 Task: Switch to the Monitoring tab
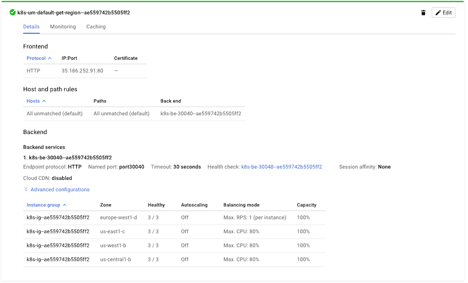tap(63, 27)
